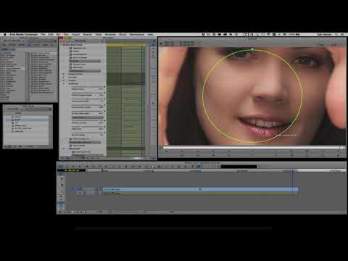Viewport: 348px width, 261px height.
Task: Open the Apple menu
Action: pos(4,35)
